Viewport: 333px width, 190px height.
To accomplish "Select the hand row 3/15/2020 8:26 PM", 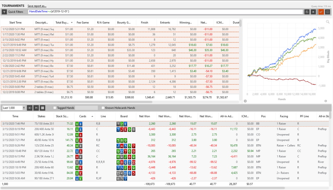I will (x=165, y=146).
